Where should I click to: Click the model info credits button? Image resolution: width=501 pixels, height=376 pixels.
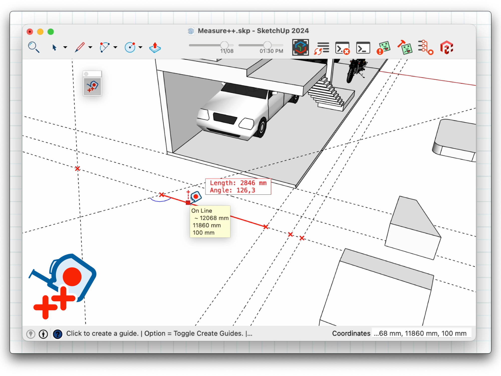click(43, 334)
